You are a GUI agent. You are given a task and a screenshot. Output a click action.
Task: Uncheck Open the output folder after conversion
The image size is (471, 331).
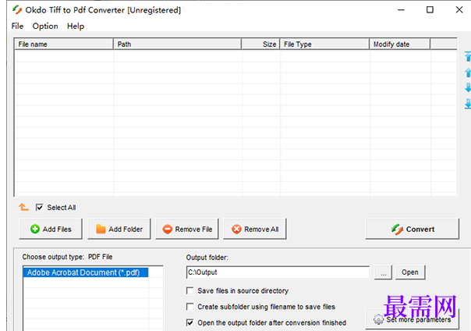point(189,322)
